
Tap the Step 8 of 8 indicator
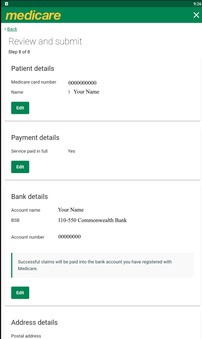[19, 52]
